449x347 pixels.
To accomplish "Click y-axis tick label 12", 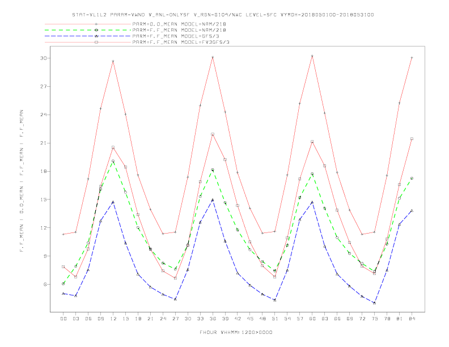I will tap(43, 228).
